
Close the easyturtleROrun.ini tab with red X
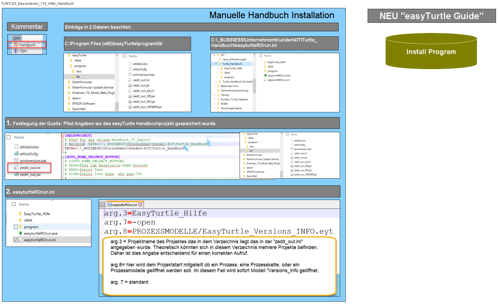(140, 205)
